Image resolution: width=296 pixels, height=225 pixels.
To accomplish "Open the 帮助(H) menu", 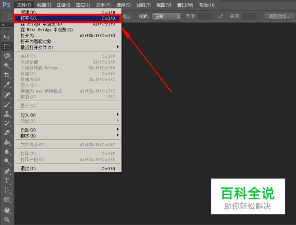I will click(x=207, y=5).
